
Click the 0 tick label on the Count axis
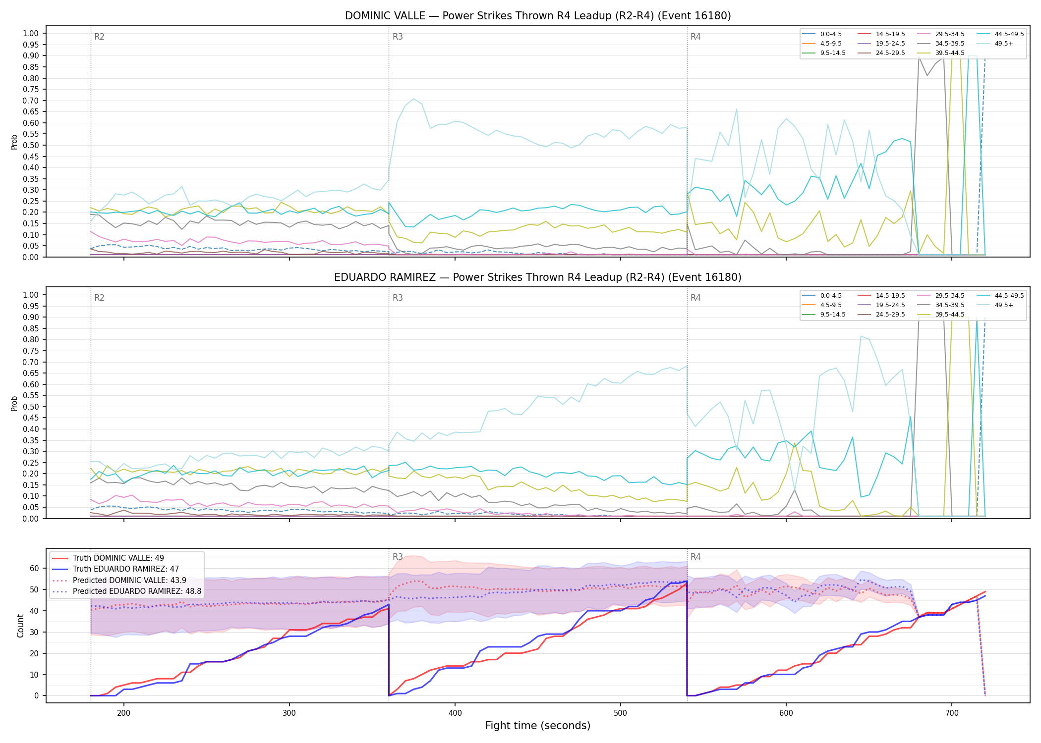pyautogui.click(x=37, y=696)
